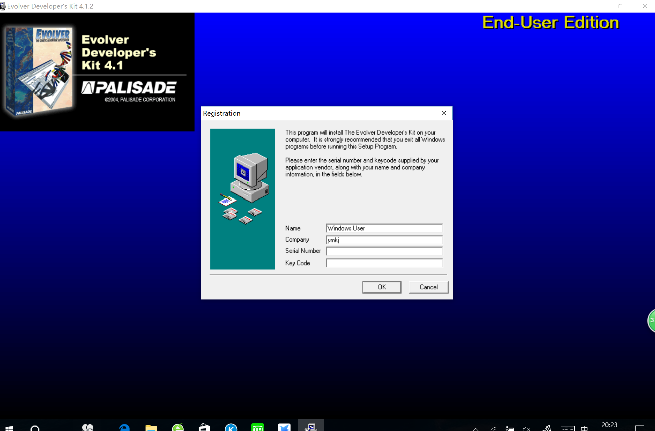Viewport: 655px width, 431px height.
Task: Click the close X on Registration dialog
Action: (444, 113)
